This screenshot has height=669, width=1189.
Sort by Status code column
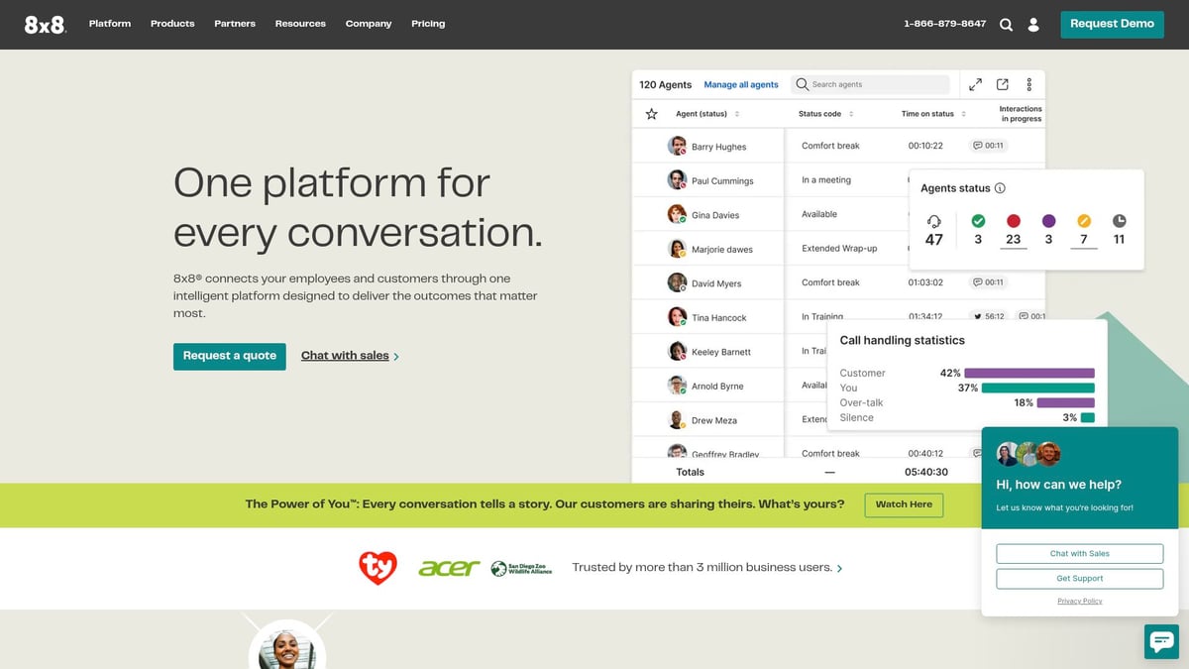(851, 114)
